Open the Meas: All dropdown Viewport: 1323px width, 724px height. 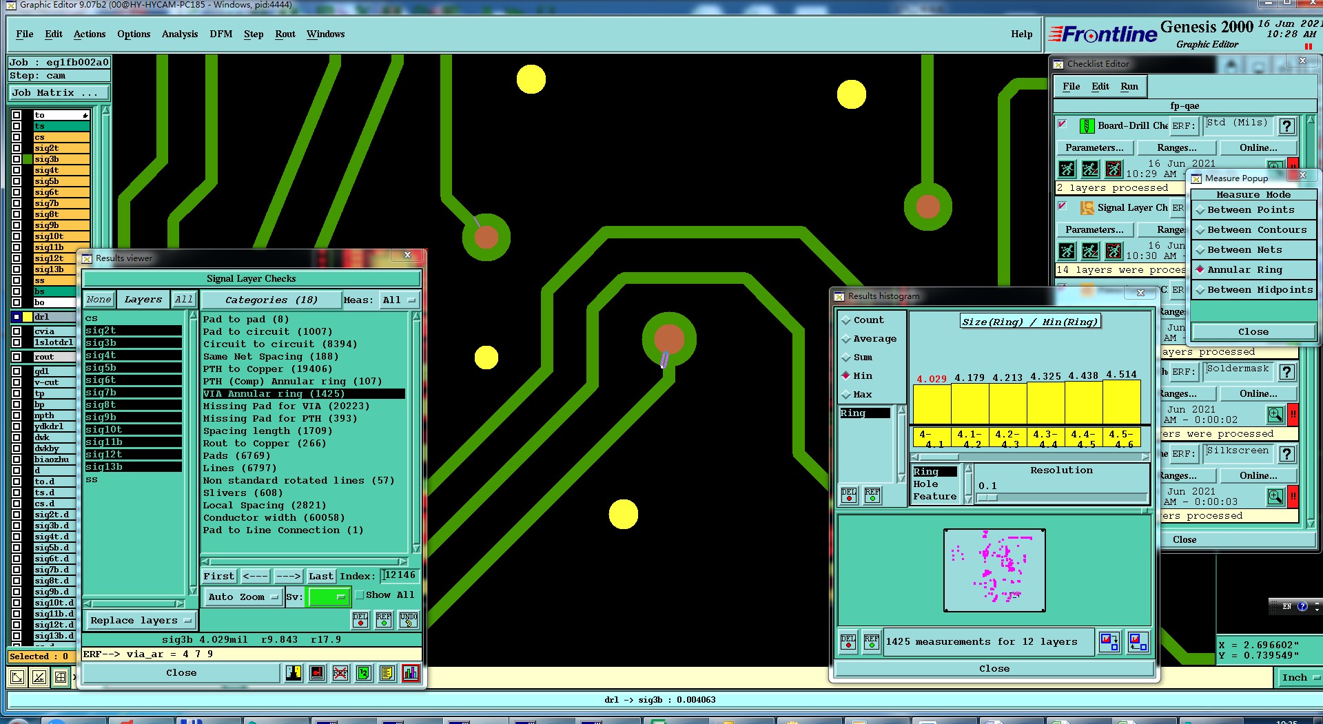pyautogui.click(x=400, y=300)
